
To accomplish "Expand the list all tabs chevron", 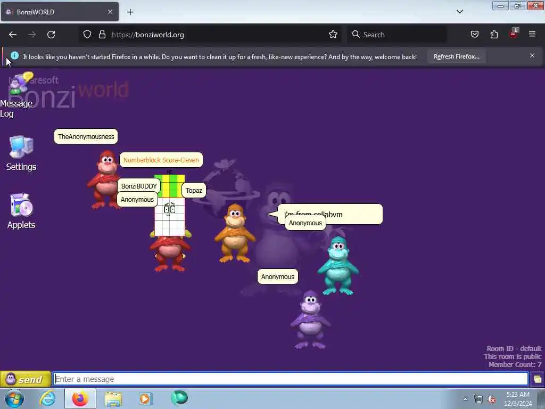I will (459, 12).
